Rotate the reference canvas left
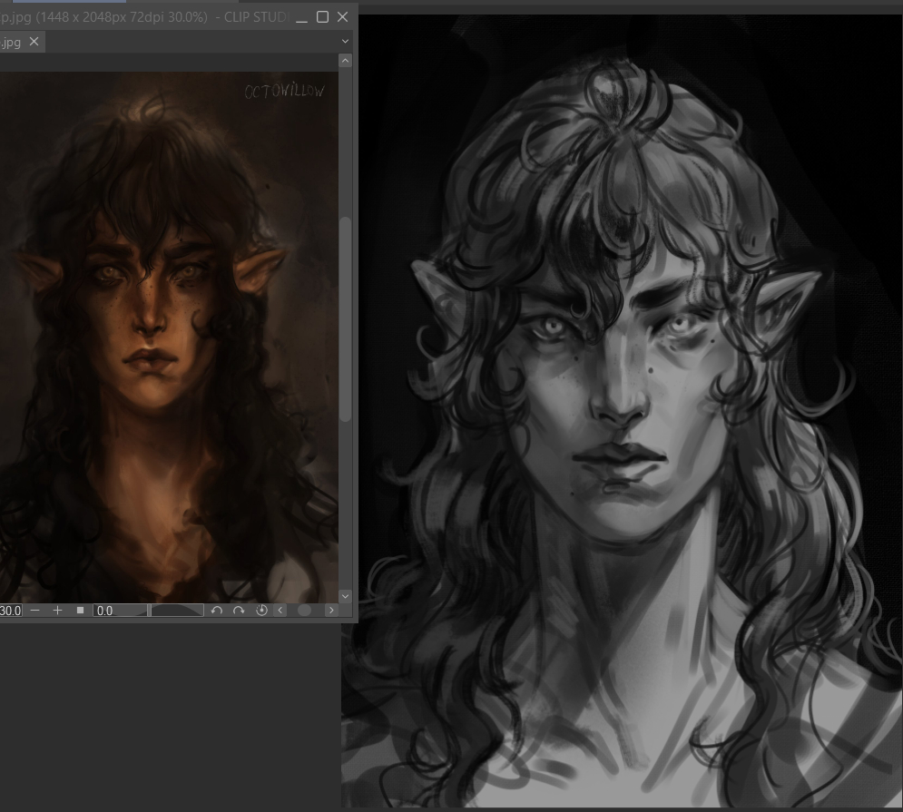903x812 pixels. [217, 611]
